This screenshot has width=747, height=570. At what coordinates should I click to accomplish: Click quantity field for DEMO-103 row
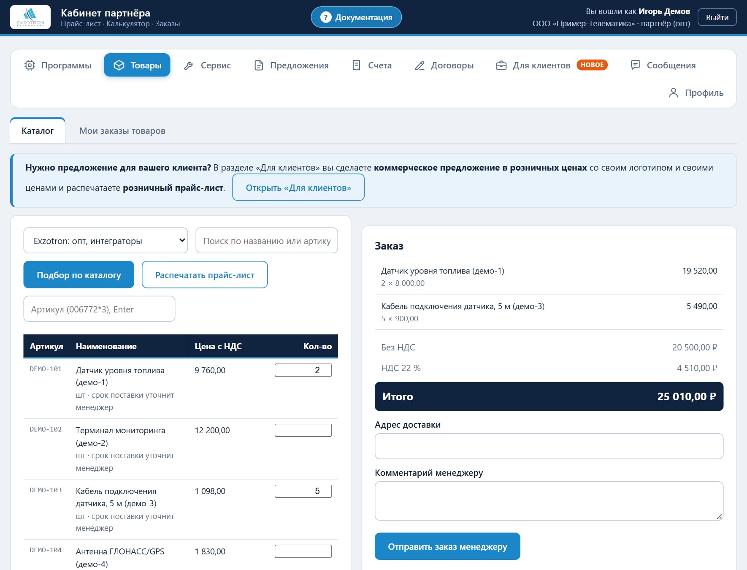click(x=303, y=491)
